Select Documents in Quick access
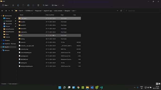The image size is (161, 90). coord(9,24)
